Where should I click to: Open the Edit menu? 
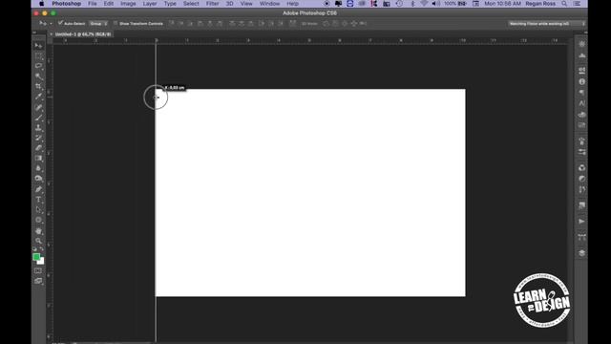(108, 4)
